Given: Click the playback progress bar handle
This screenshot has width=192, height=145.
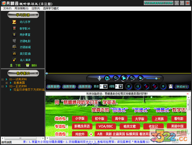Looking at the screenshot, I should click(x=47, y=73).
